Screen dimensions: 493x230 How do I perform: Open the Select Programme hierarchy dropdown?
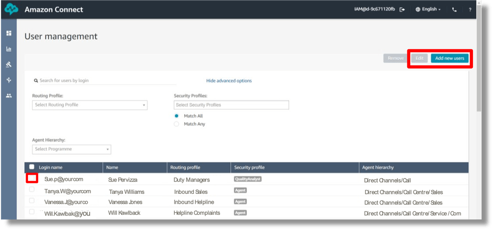pyautogui.click(x=71, y=149)
